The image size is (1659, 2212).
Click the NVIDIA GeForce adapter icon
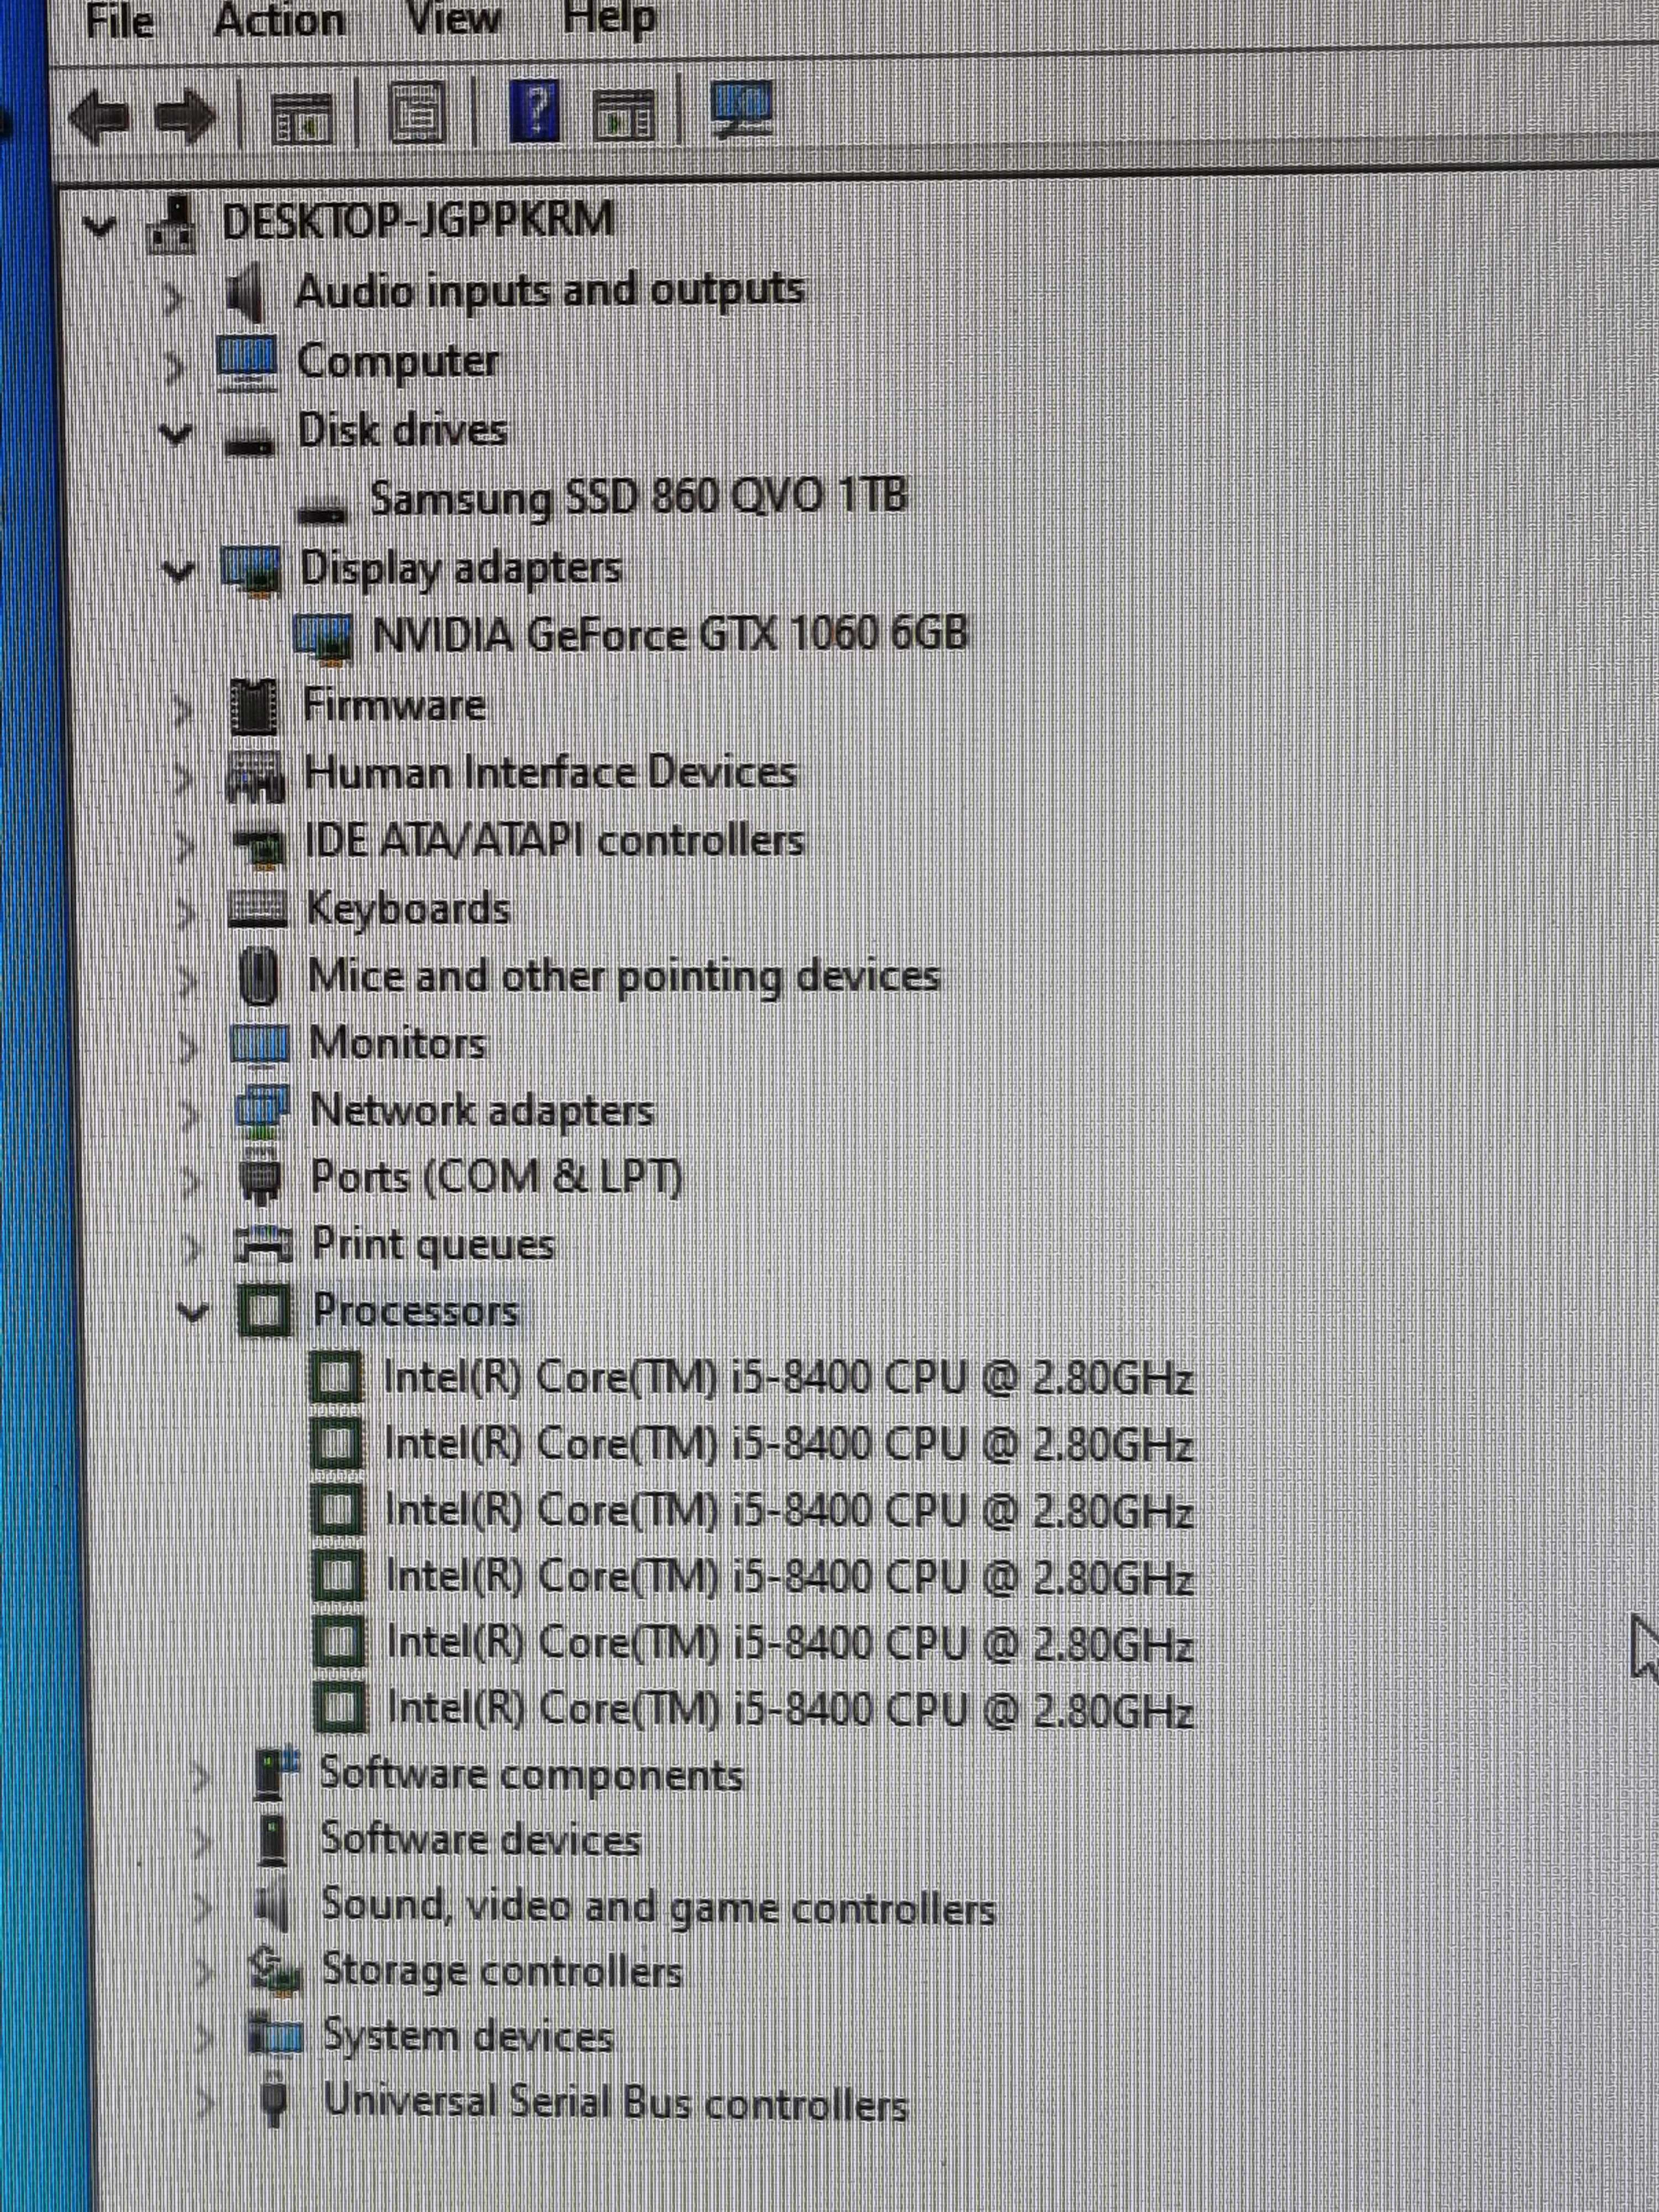pos(323,639)
